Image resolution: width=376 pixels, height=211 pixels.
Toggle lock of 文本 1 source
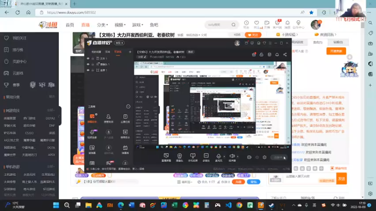[93, 58]
